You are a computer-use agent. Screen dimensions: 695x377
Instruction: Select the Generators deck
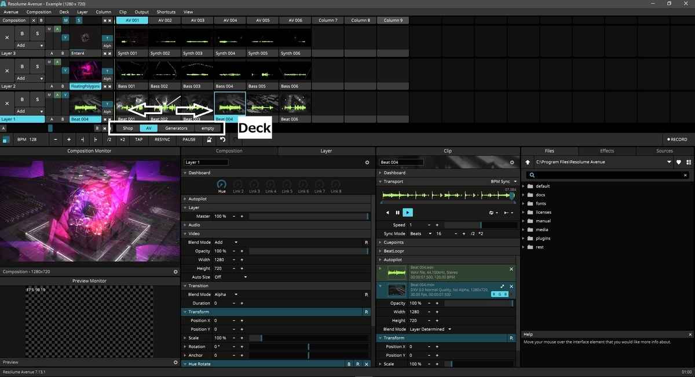pos(176,128)
